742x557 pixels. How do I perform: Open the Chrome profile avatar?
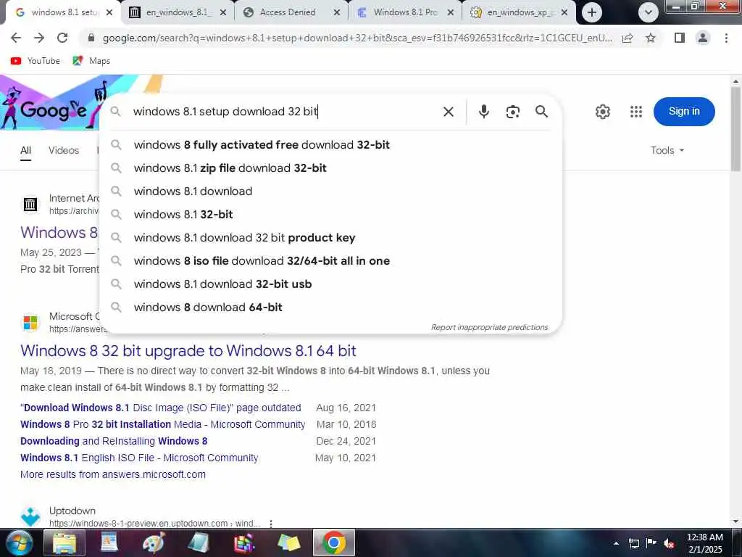703,38
